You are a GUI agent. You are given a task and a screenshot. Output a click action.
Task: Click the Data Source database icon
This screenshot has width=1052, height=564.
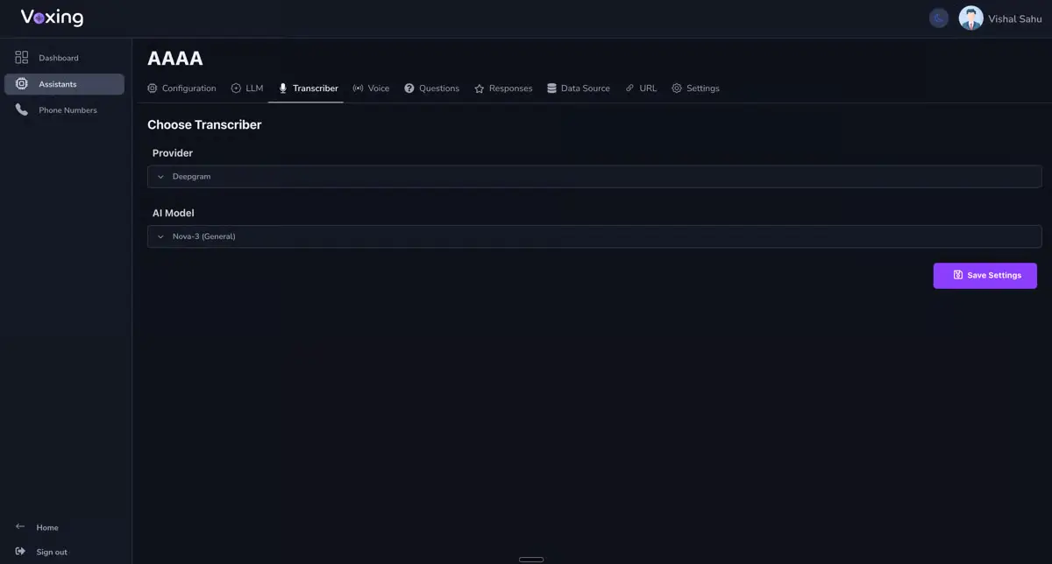coord(551,88)
